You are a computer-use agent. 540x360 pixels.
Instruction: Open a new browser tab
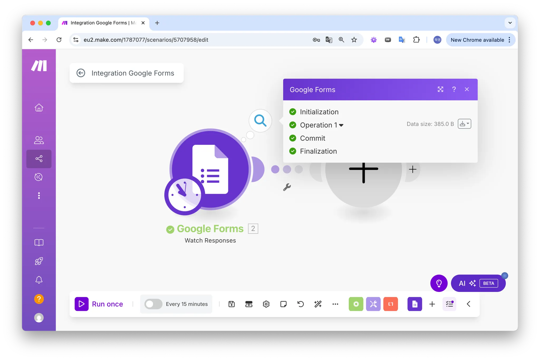(x=157, y=23)
